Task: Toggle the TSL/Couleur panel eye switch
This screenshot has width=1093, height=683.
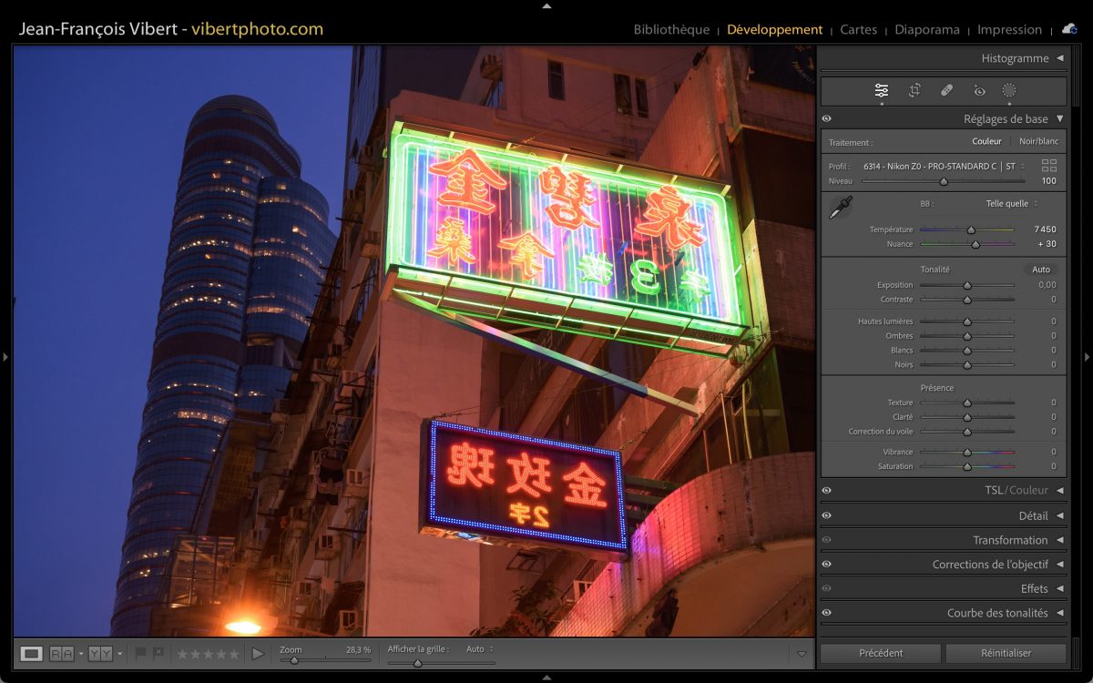Action: click(826, 491)
